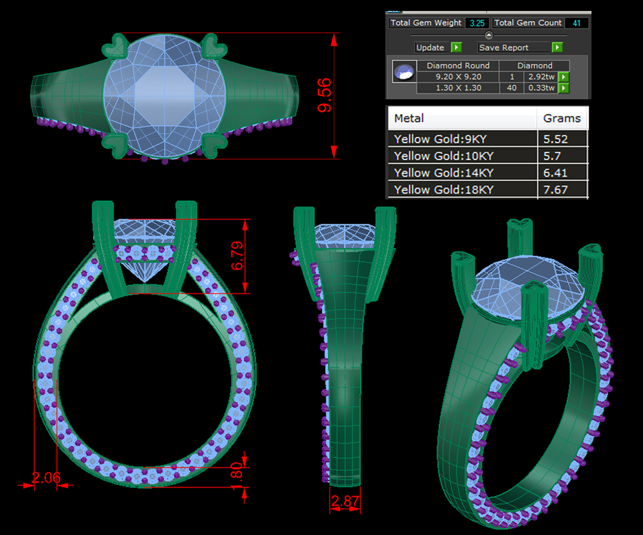Click the Grams column header

tap(562, 118)
